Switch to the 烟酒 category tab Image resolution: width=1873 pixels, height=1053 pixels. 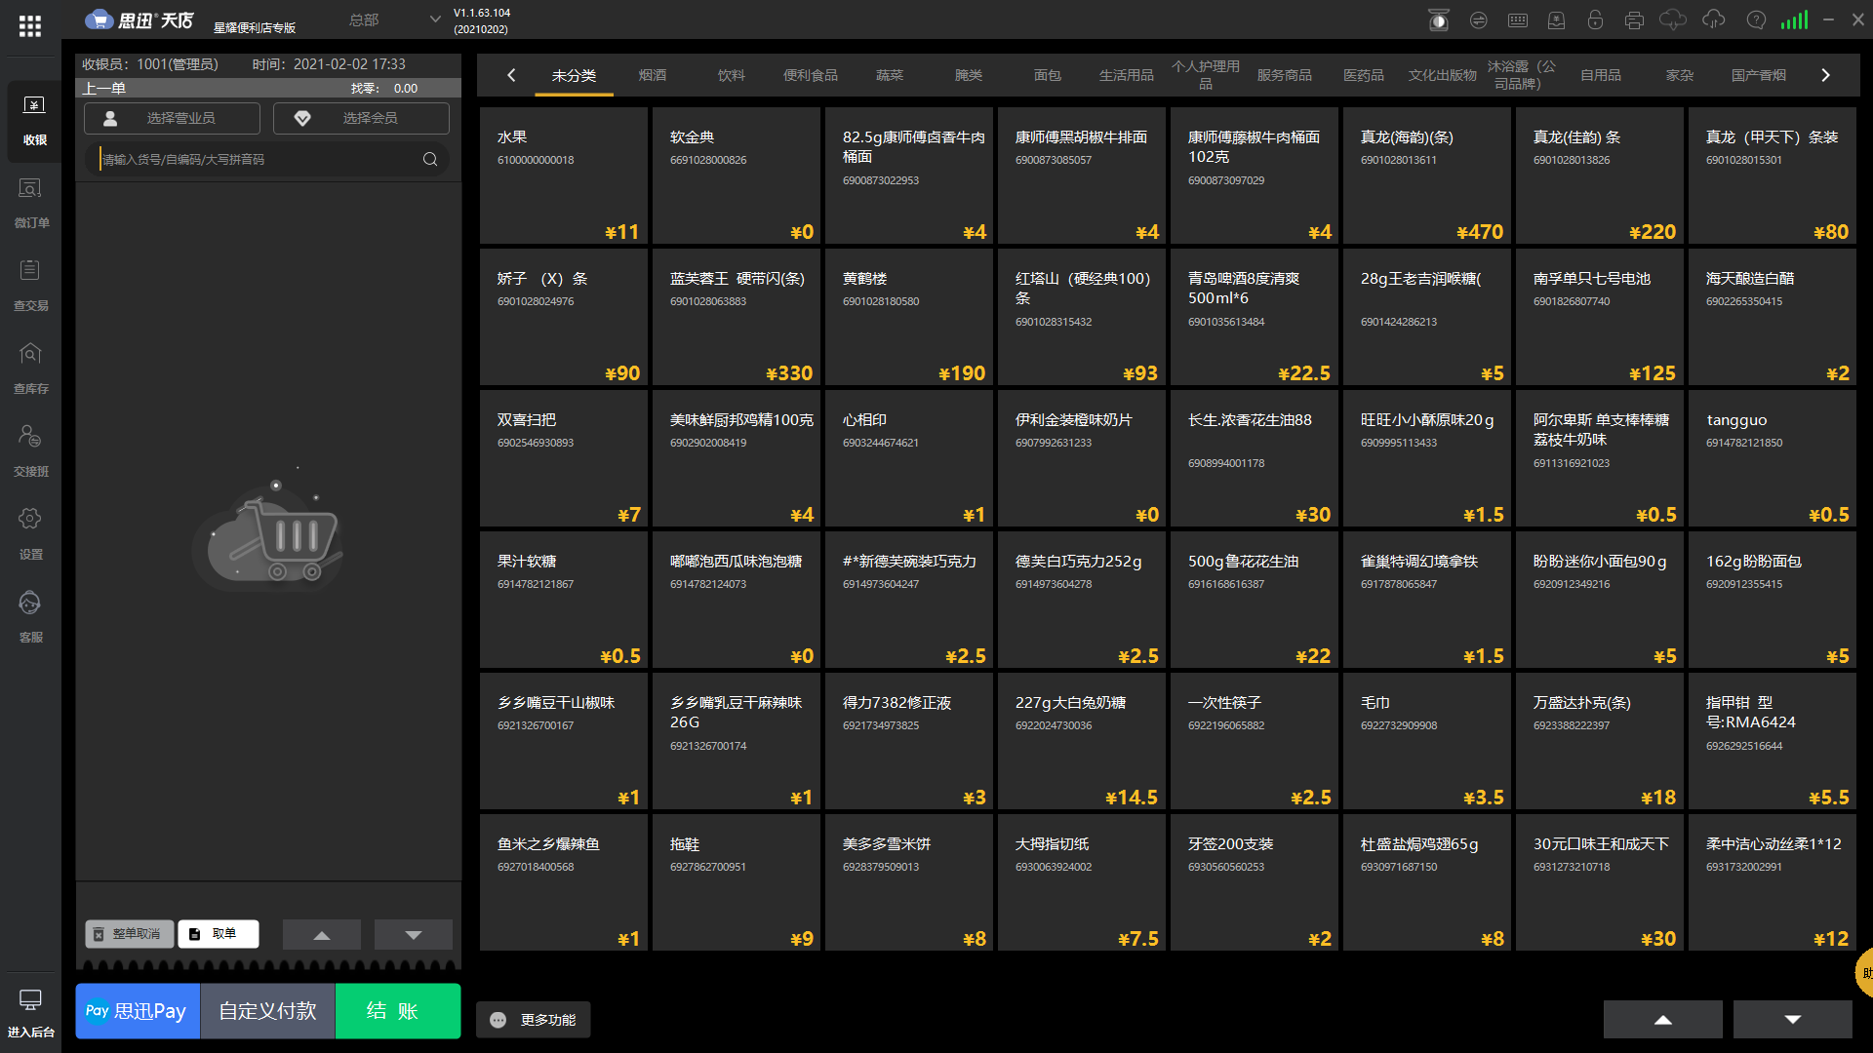pyautogui.click(x=653, y=75)
